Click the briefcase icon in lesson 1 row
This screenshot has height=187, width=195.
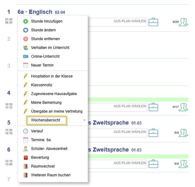click(153, 22)
